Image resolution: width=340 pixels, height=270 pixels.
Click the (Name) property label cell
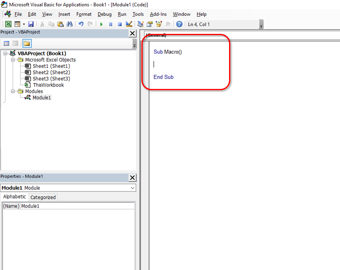pyautogui.click(x=11, y=206)
